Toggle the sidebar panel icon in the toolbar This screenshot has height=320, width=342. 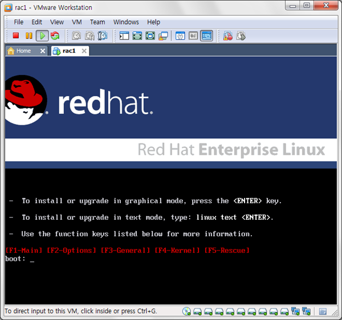tap(124, 36)
